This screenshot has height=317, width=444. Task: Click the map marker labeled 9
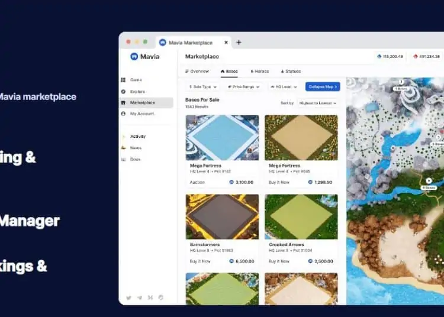(x=429, y=181)
